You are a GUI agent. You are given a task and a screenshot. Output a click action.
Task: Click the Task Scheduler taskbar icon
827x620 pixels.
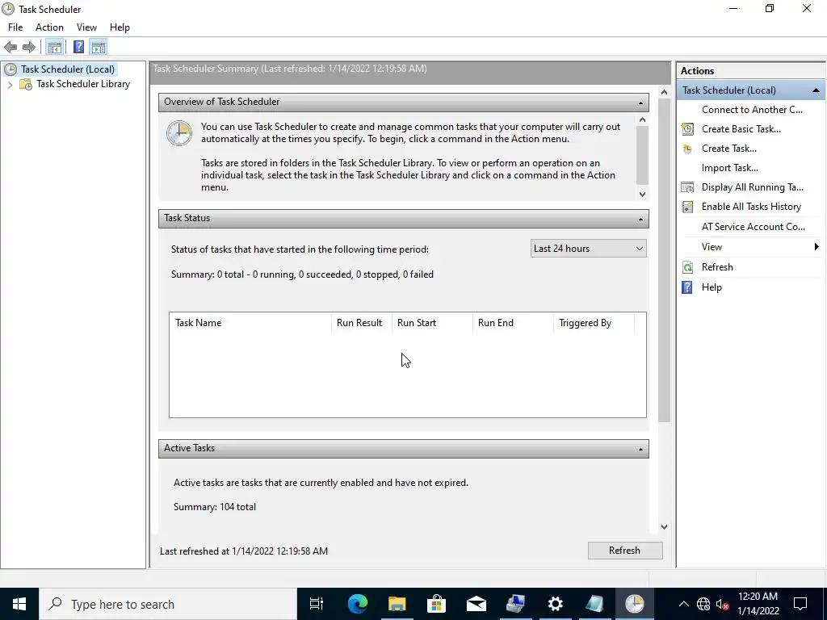coord(634,604)
